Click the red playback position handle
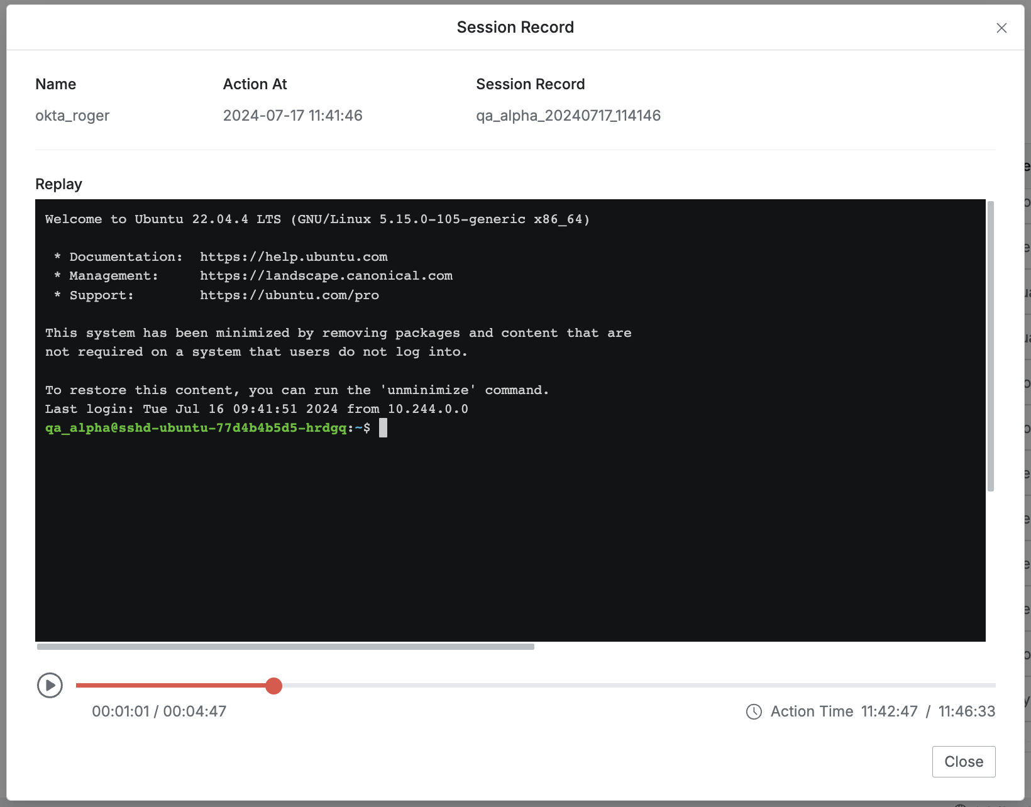Image resolution: width=1031 pixels, height=807 pixels. pos(273,686)
